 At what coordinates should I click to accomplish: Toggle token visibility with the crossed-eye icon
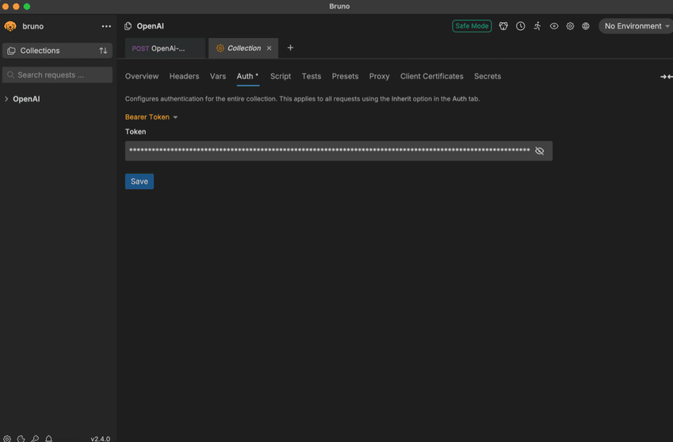tap(540, 151)
